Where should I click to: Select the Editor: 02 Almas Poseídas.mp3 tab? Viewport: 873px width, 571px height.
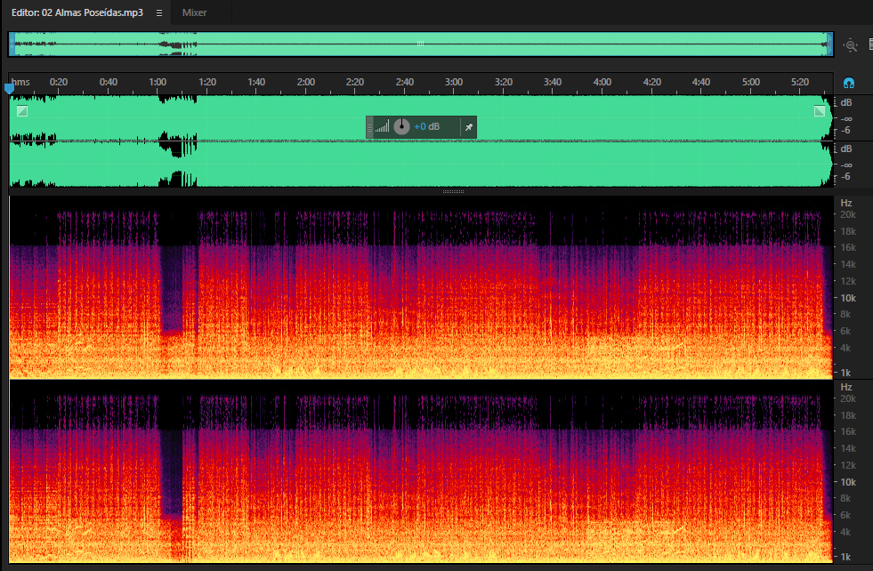[x=77, y=12]
